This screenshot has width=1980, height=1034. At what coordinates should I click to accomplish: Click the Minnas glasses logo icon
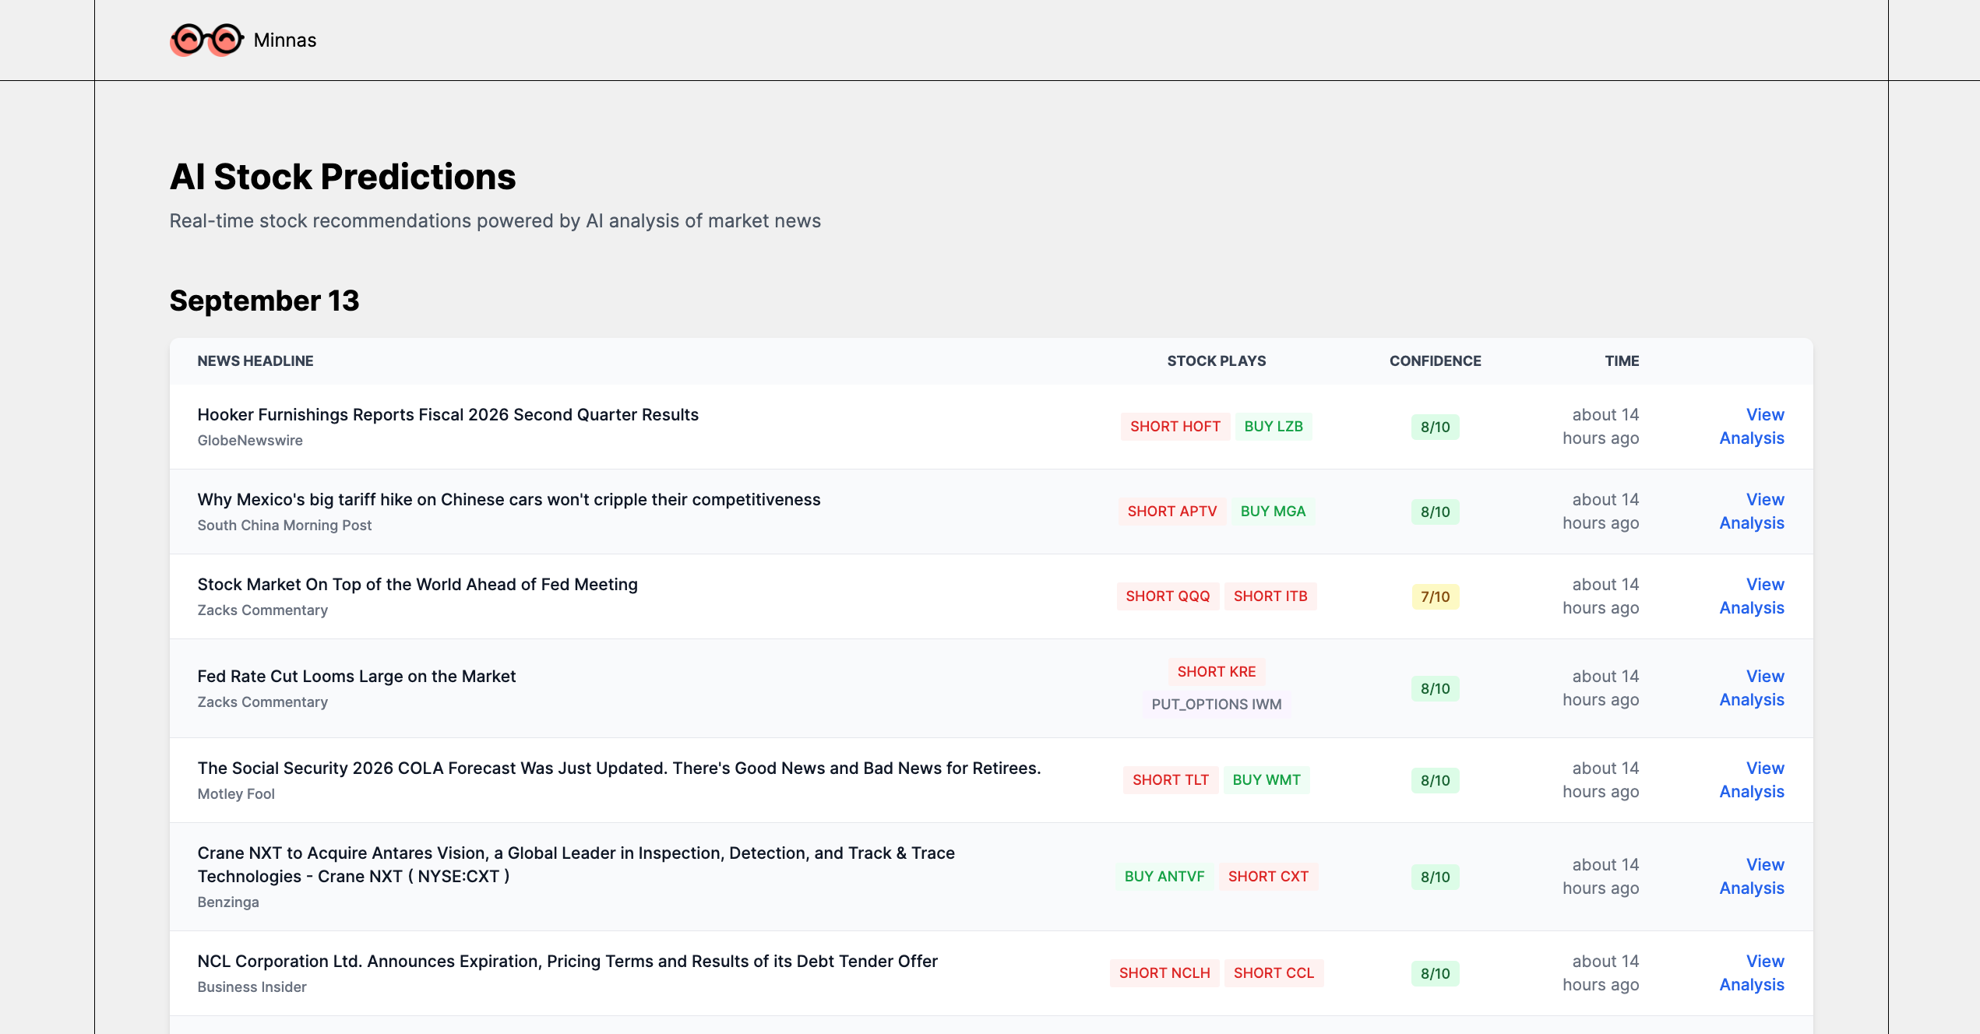click(206, 40)
